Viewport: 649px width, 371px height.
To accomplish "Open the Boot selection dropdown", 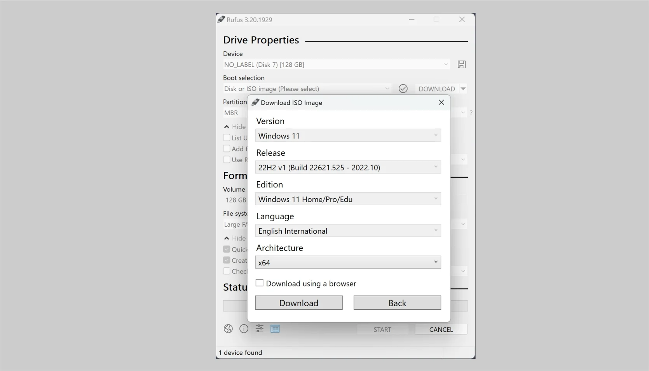I will (307, 89).
